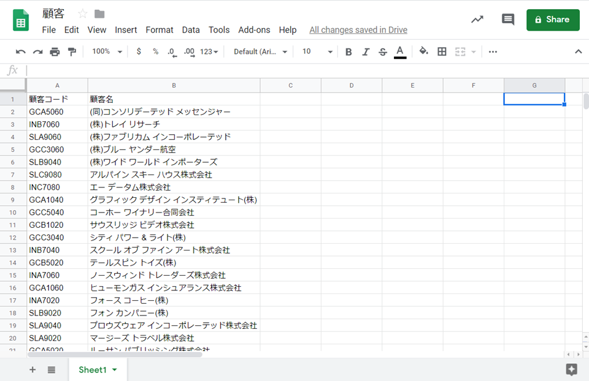The width and height of the screenshot is (589, 381).
Task: Add a new sheet with plus icon
Action: (x=33, y=370)
